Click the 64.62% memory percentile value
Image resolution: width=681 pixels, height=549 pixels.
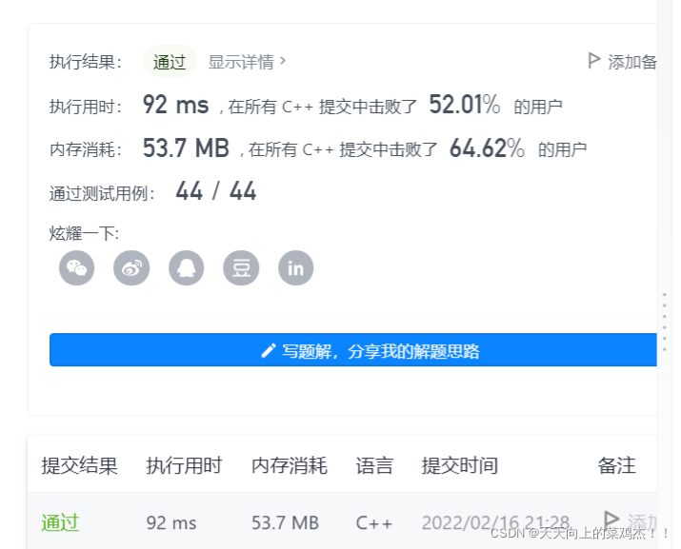point(487,148)
